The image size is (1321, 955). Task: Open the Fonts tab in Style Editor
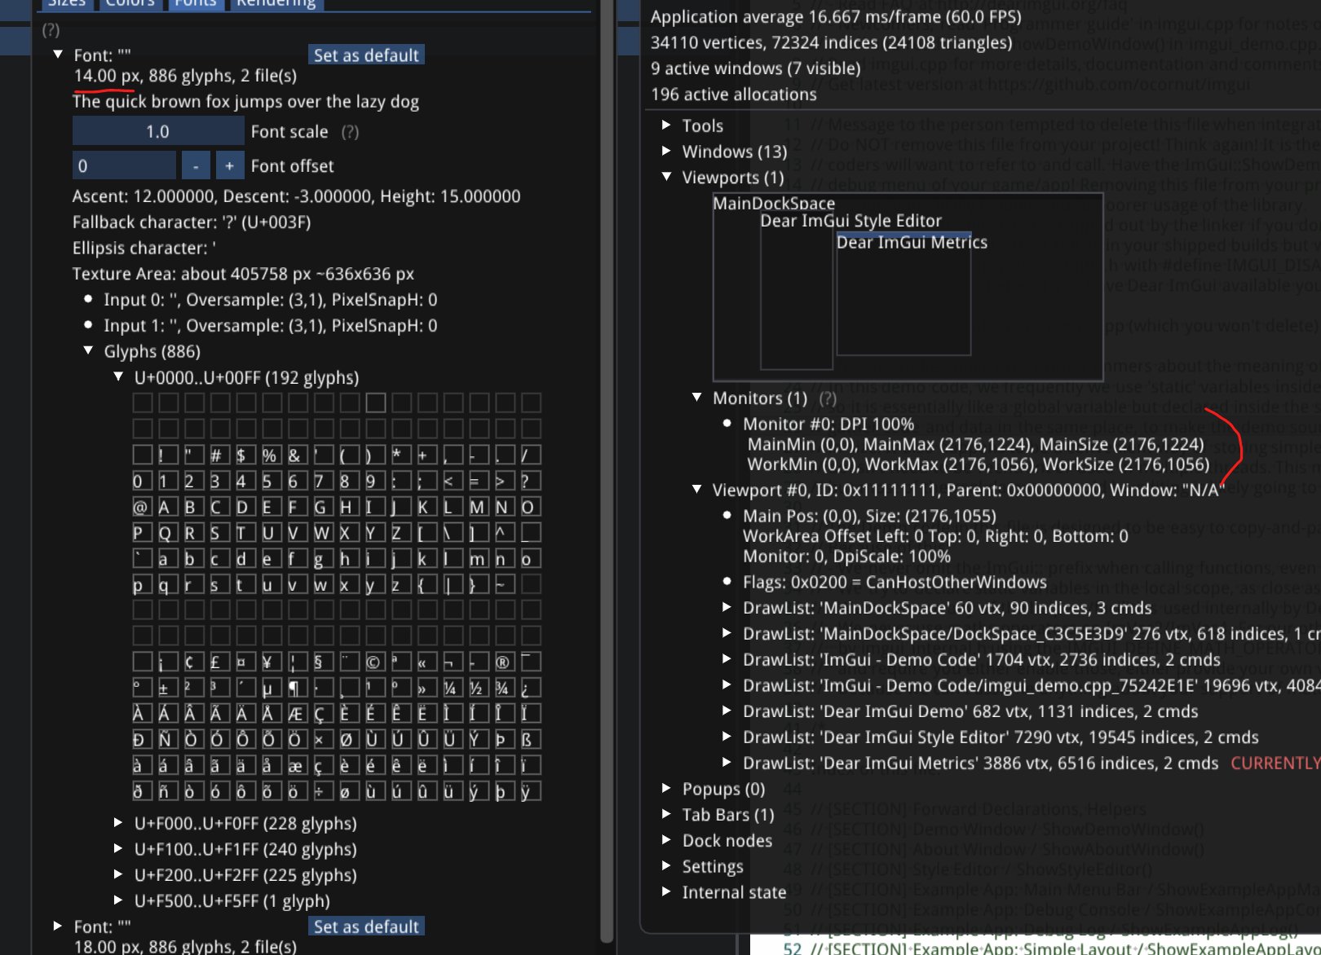click(195, 3)
